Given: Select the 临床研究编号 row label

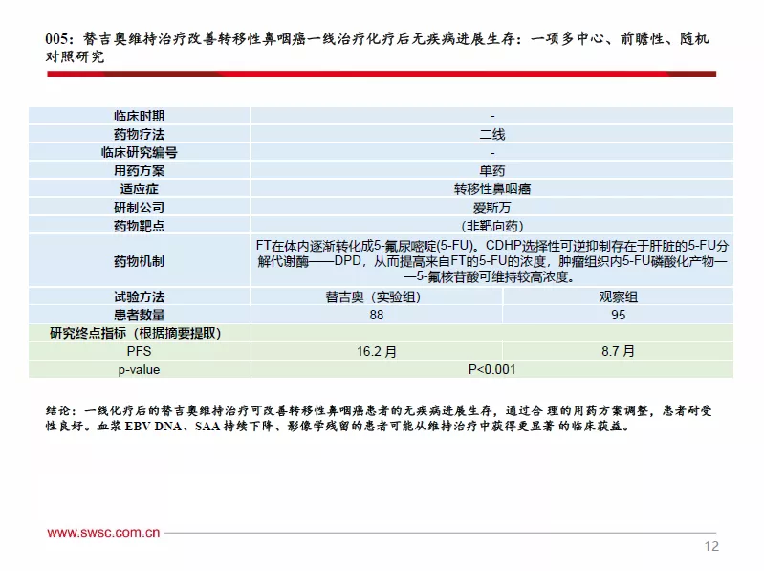Looking at the screenshot, I should tap(140, 152).
